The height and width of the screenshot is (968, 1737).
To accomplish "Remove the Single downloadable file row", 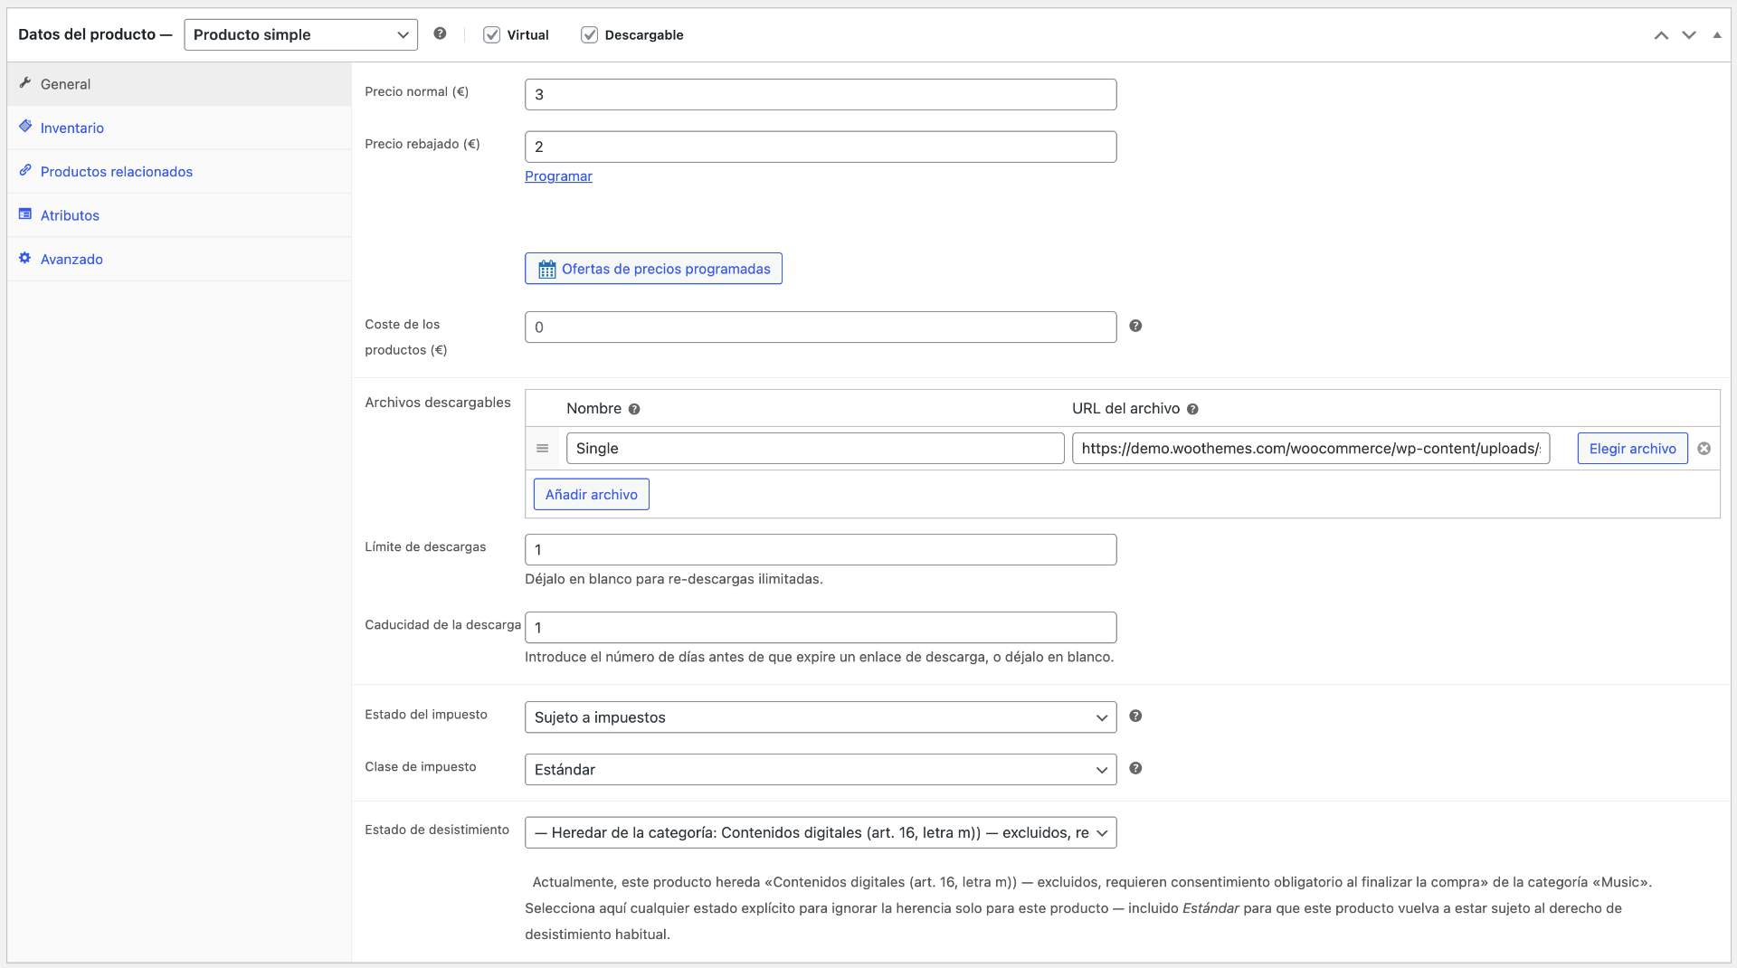I will click(x=1704, y=449).
